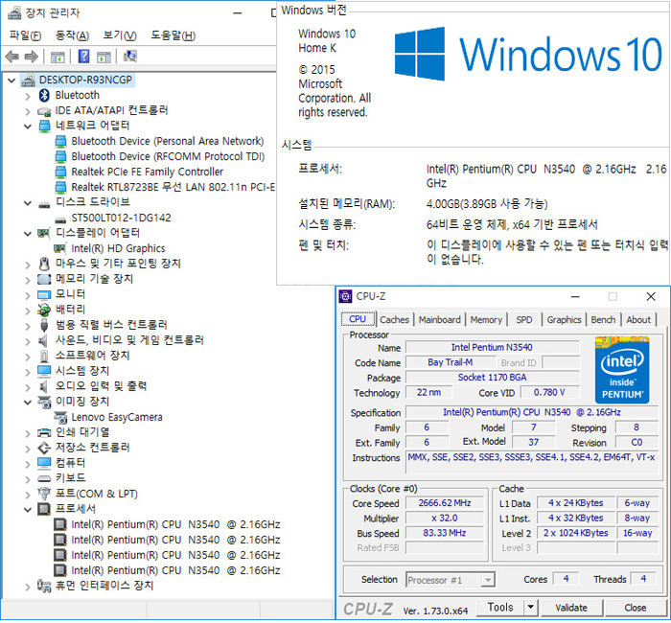Click the Tools button in CPU-Z
Screen dimensions: 671x623
[500, 608]
